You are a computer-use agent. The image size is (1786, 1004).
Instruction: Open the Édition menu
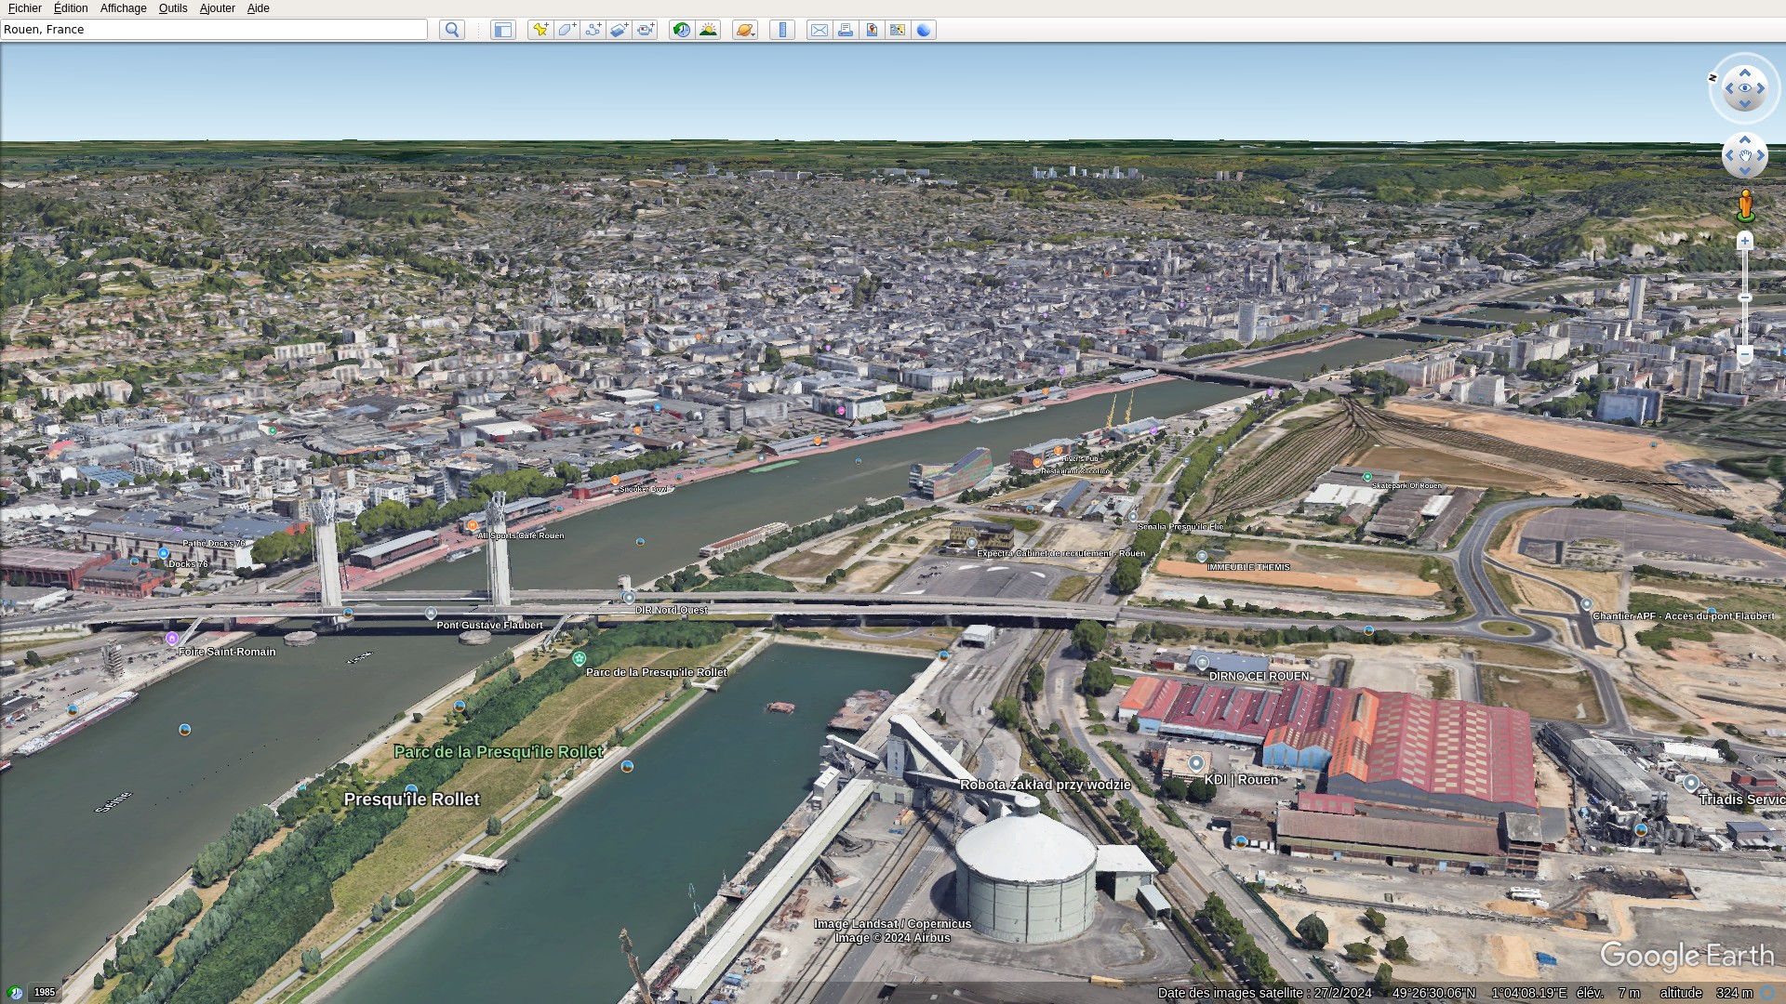click(x=71, y=8)
